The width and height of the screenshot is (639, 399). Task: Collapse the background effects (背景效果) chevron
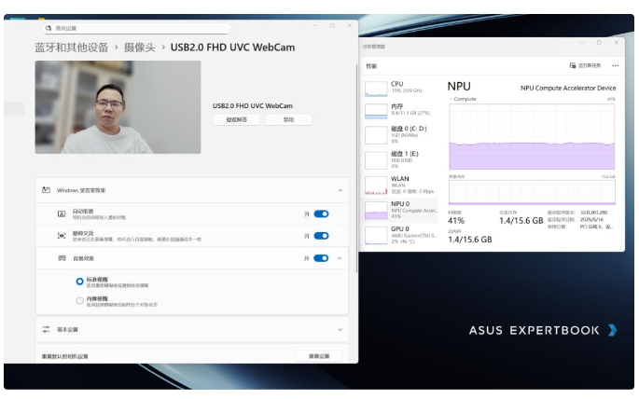click(340, 258)
